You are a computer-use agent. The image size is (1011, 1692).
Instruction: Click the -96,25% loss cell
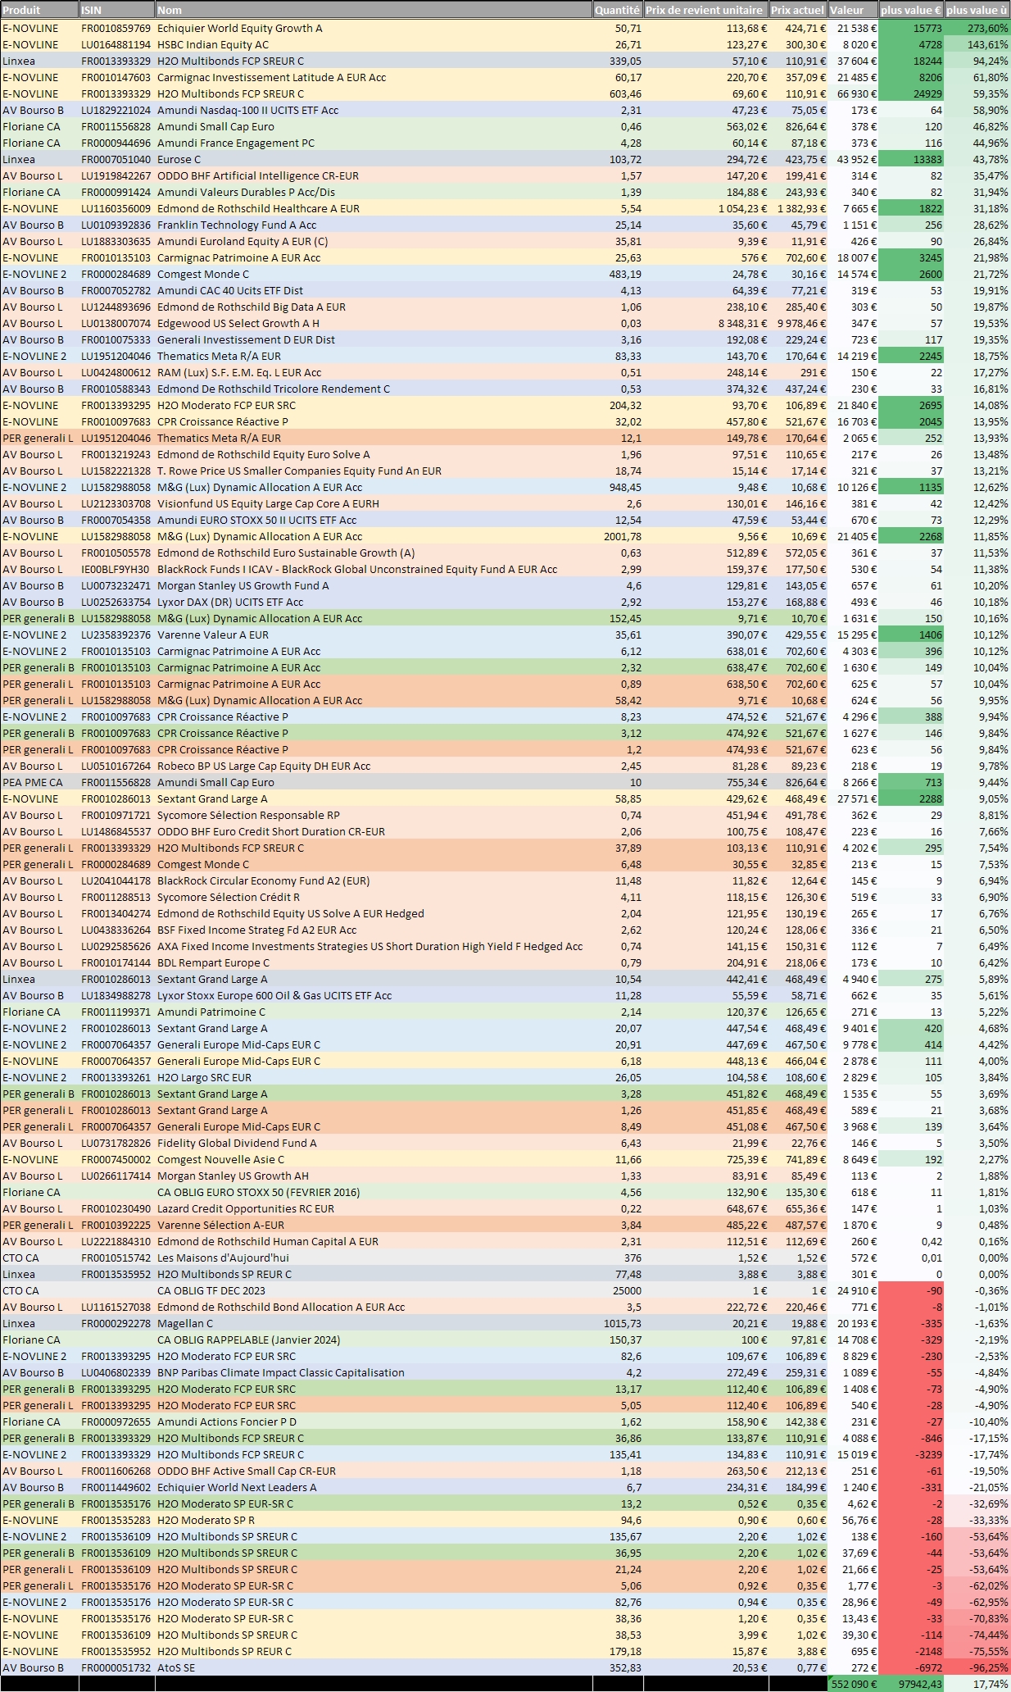[x=977, y=1667]
